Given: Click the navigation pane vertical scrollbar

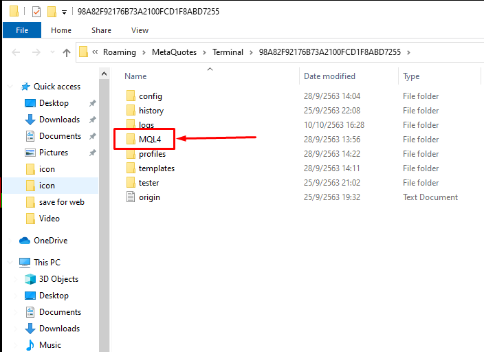Looking at the screenshot, I should [x=104, y=206].
